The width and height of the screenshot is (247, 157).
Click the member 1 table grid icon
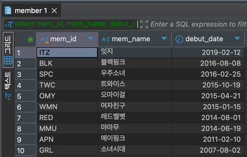coord(8,10)
